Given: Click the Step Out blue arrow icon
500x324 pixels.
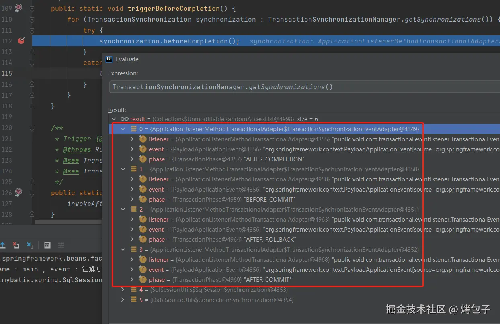Looking at the screenshot, I should click(2, 245).
